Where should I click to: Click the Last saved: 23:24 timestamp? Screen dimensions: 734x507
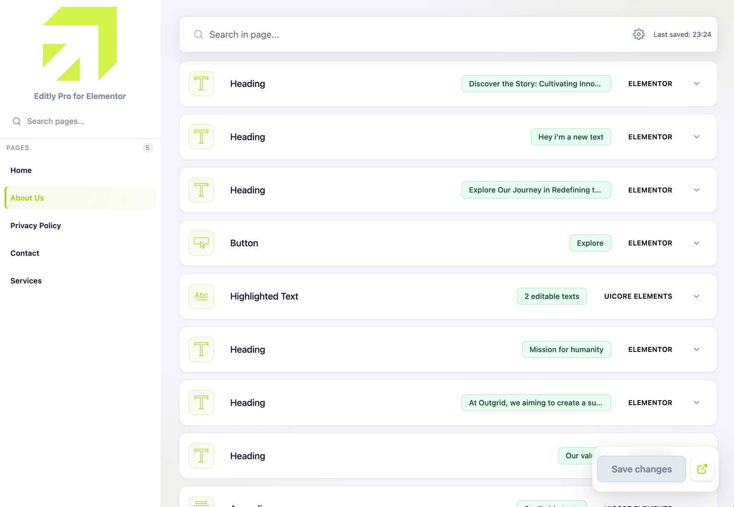[682, 34]
